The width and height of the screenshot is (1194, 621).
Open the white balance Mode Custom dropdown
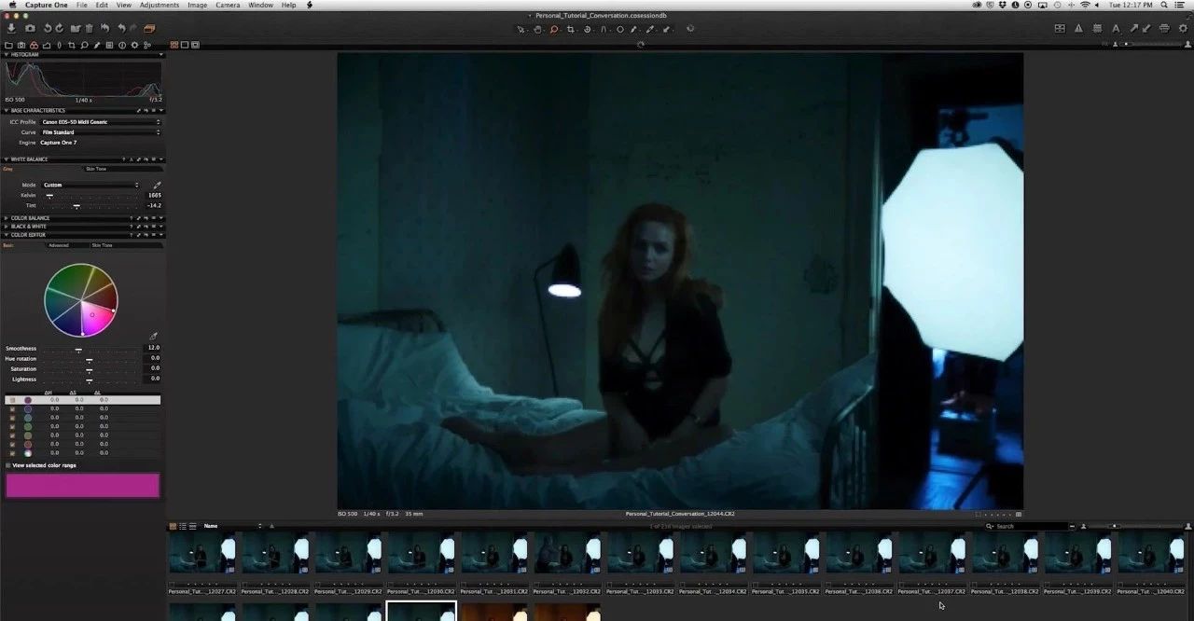[90, 185]
